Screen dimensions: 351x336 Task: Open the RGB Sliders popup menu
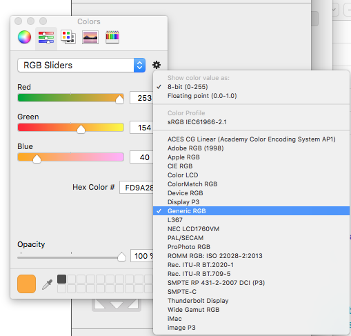tap(81, 65)
